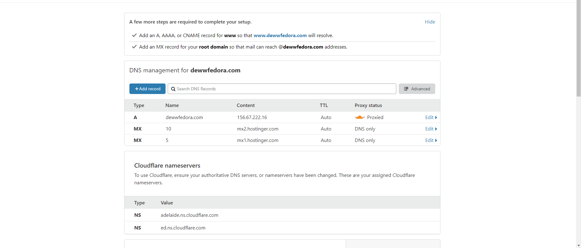The height and width of the screenshot is (248, 581).
Task: Edit the mx2.hostinger.com MX record
Action: [x=431, y=129]
